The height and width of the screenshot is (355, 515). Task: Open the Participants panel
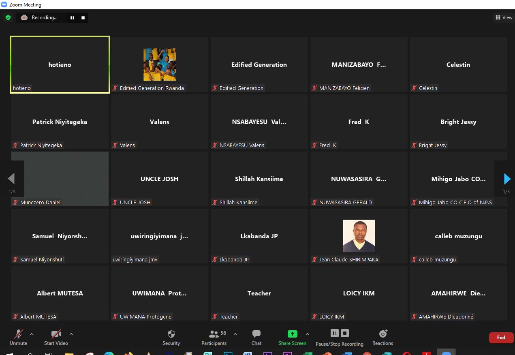214,337
